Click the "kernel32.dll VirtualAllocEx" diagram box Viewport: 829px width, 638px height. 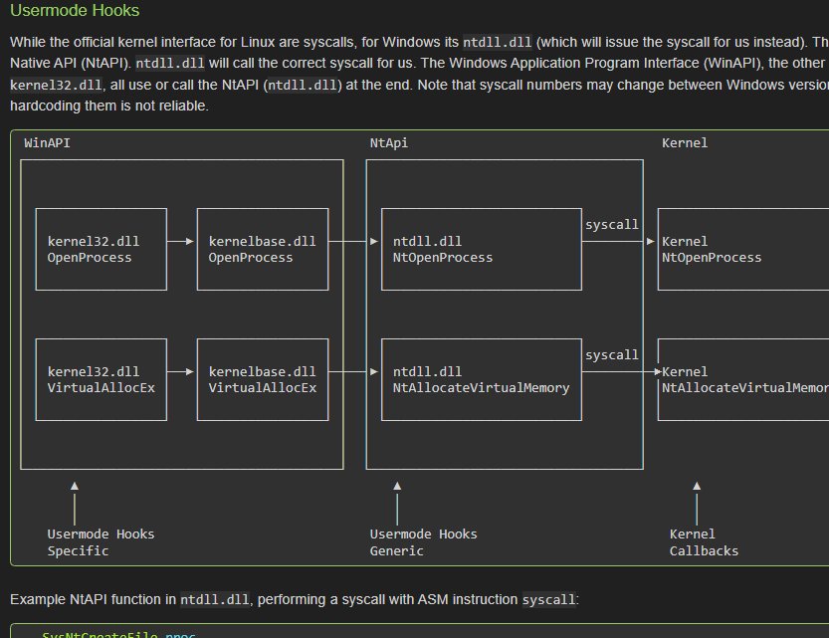(101, 379)
